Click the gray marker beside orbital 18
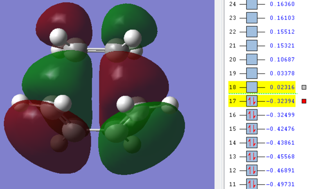This screenshot has height=189, width=313. [304, 87]
